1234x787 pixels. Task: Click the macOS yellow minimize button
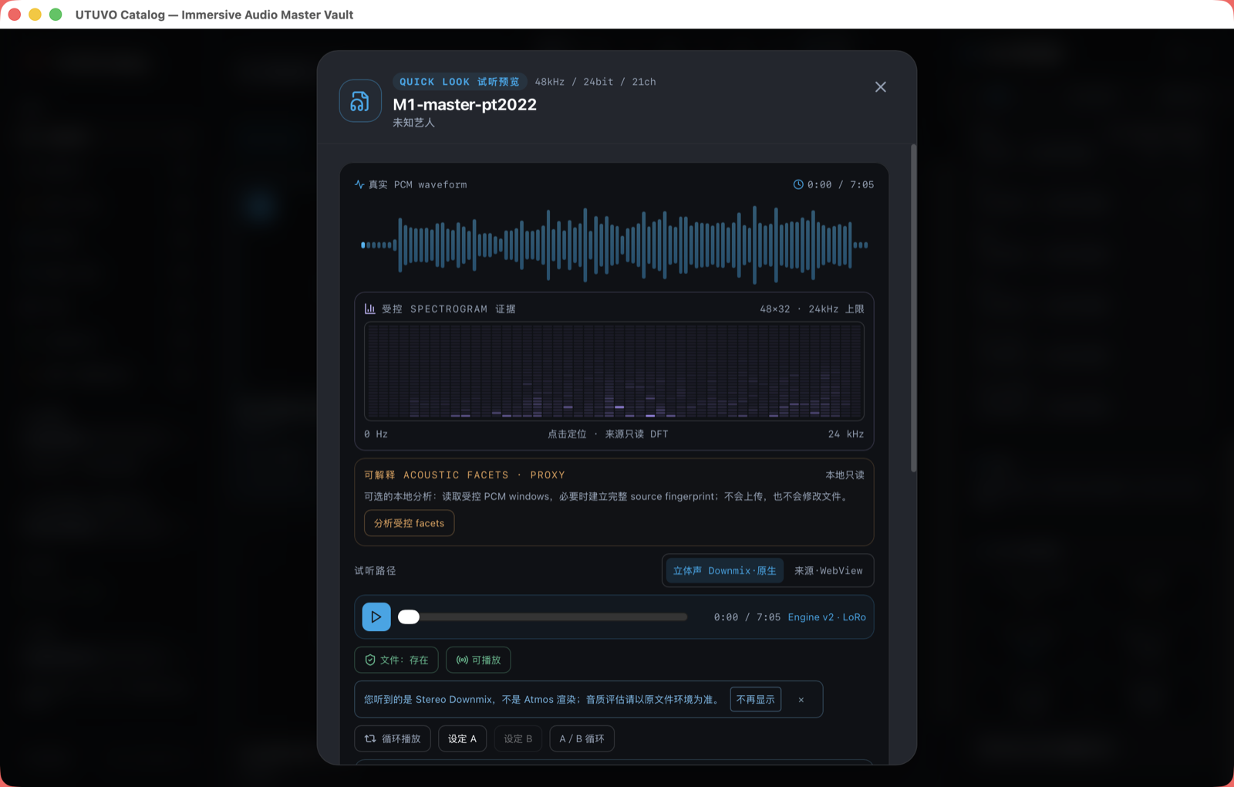point(35,15)
